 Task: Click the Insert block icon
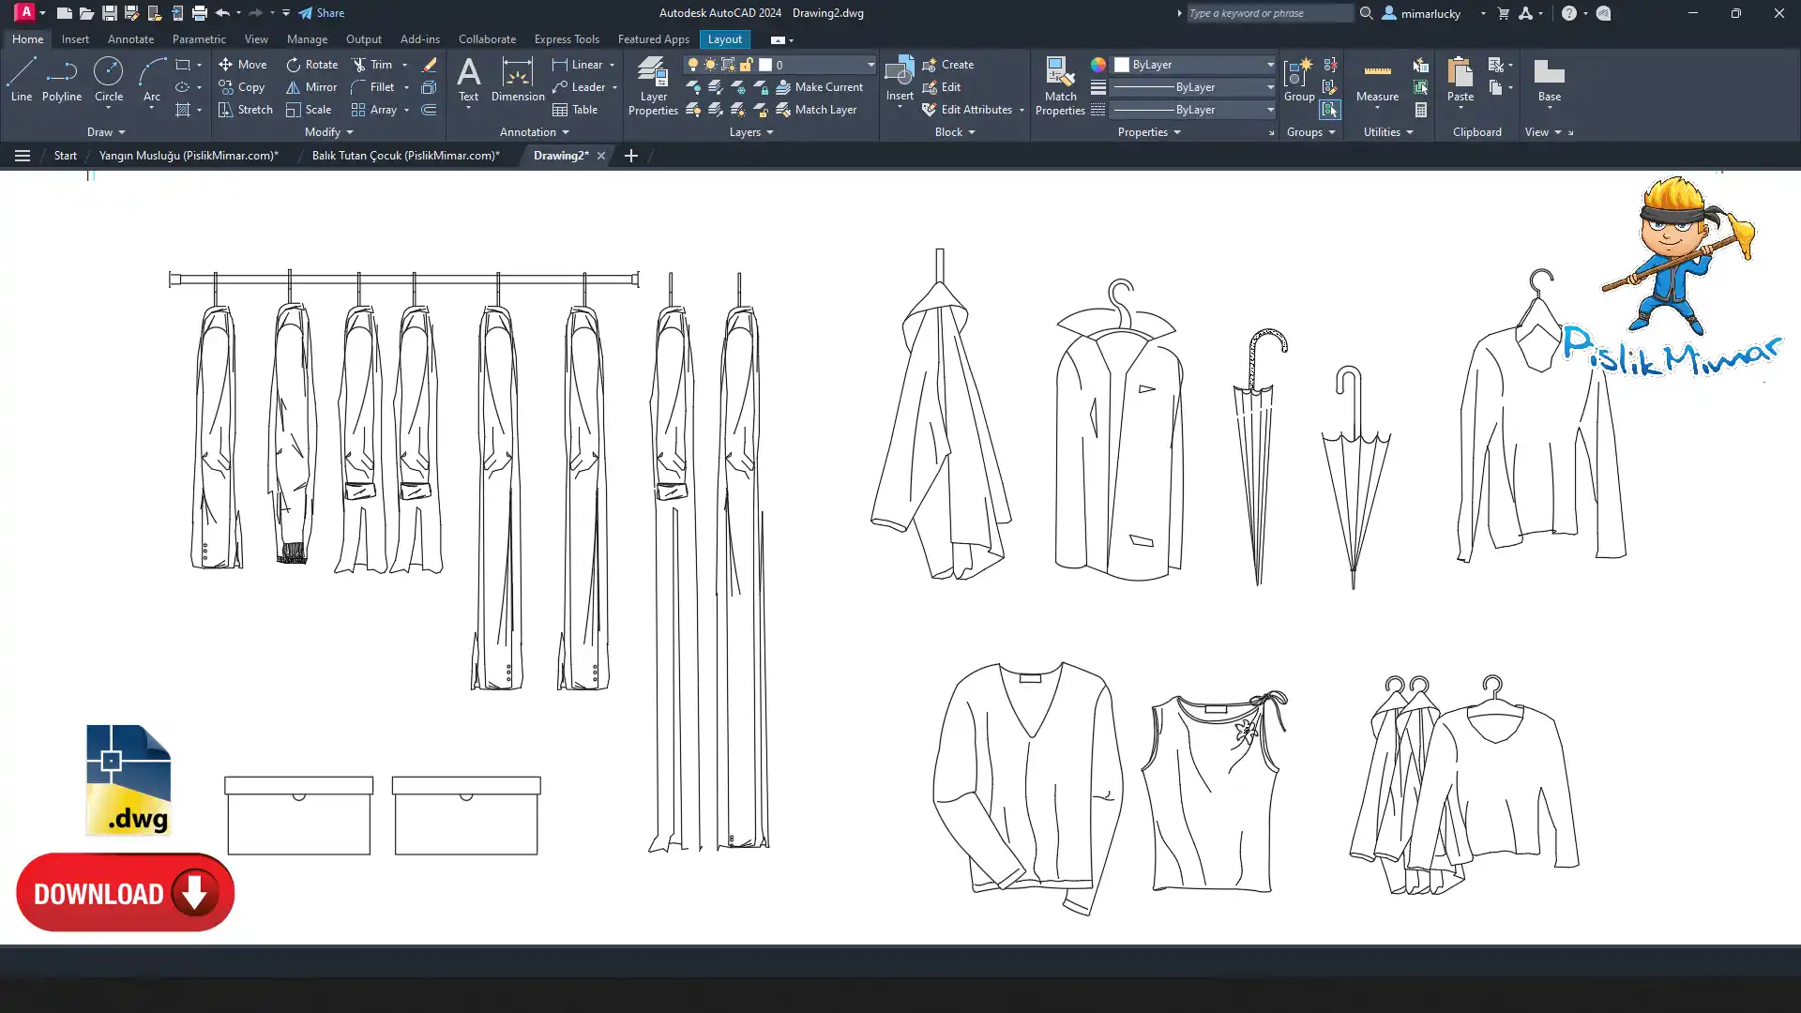tap(899, 73)
